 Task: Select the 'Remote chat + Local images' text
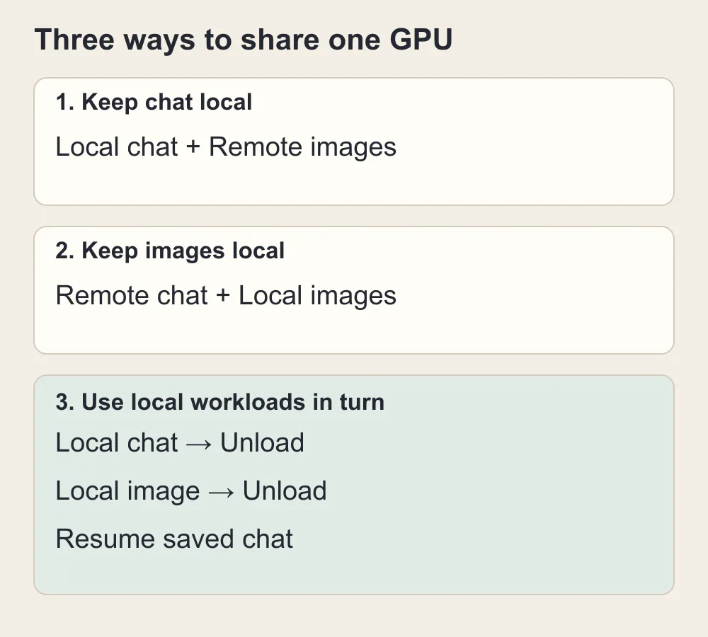pyautogui.click(x=226, y=296)
